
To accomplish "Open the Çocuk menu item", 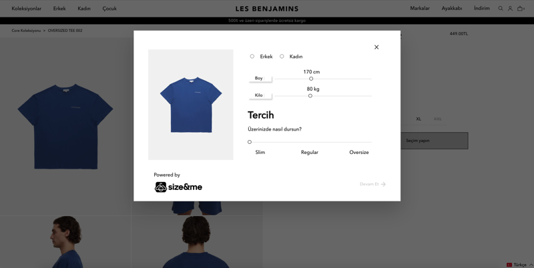I will 109,9.
